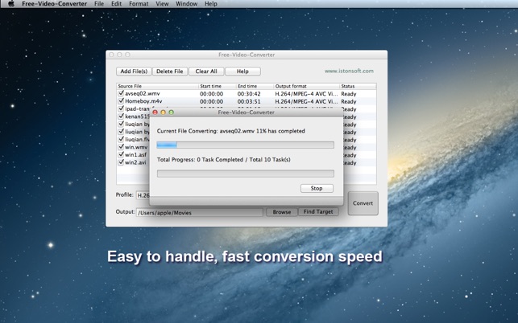518x323 pixels.
Task: Uncheck the kenan515 file checkbox
Action: coord(121,116)
